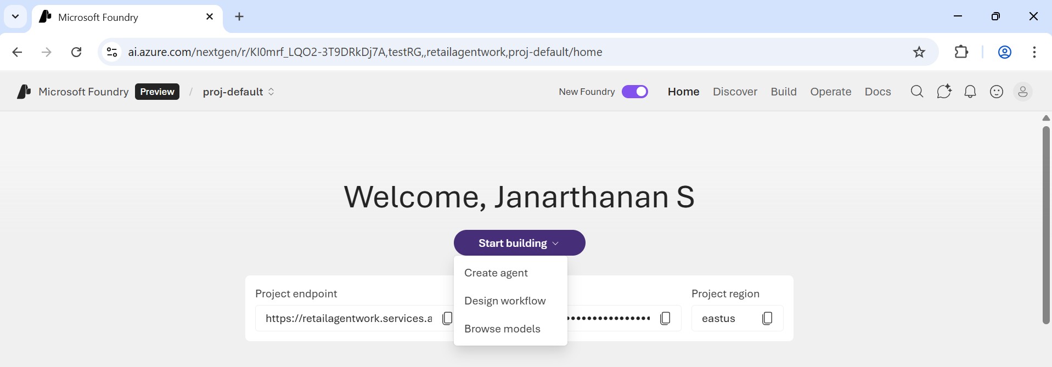Copy the eastus project region
Image resolution: width=1052 pixels, height=367 pixels.
767,318
